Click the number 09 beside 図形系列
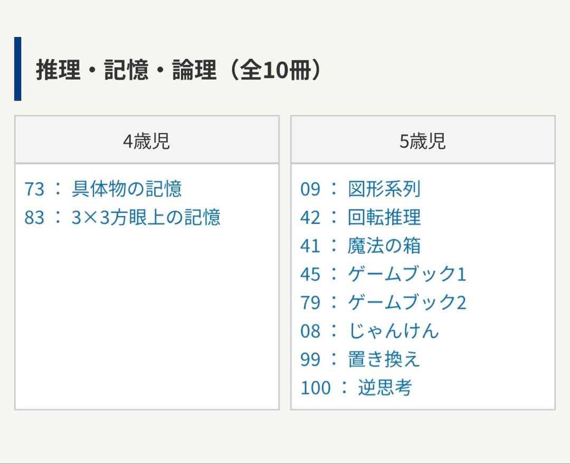 pyautogui.click(x=311, y=190)
